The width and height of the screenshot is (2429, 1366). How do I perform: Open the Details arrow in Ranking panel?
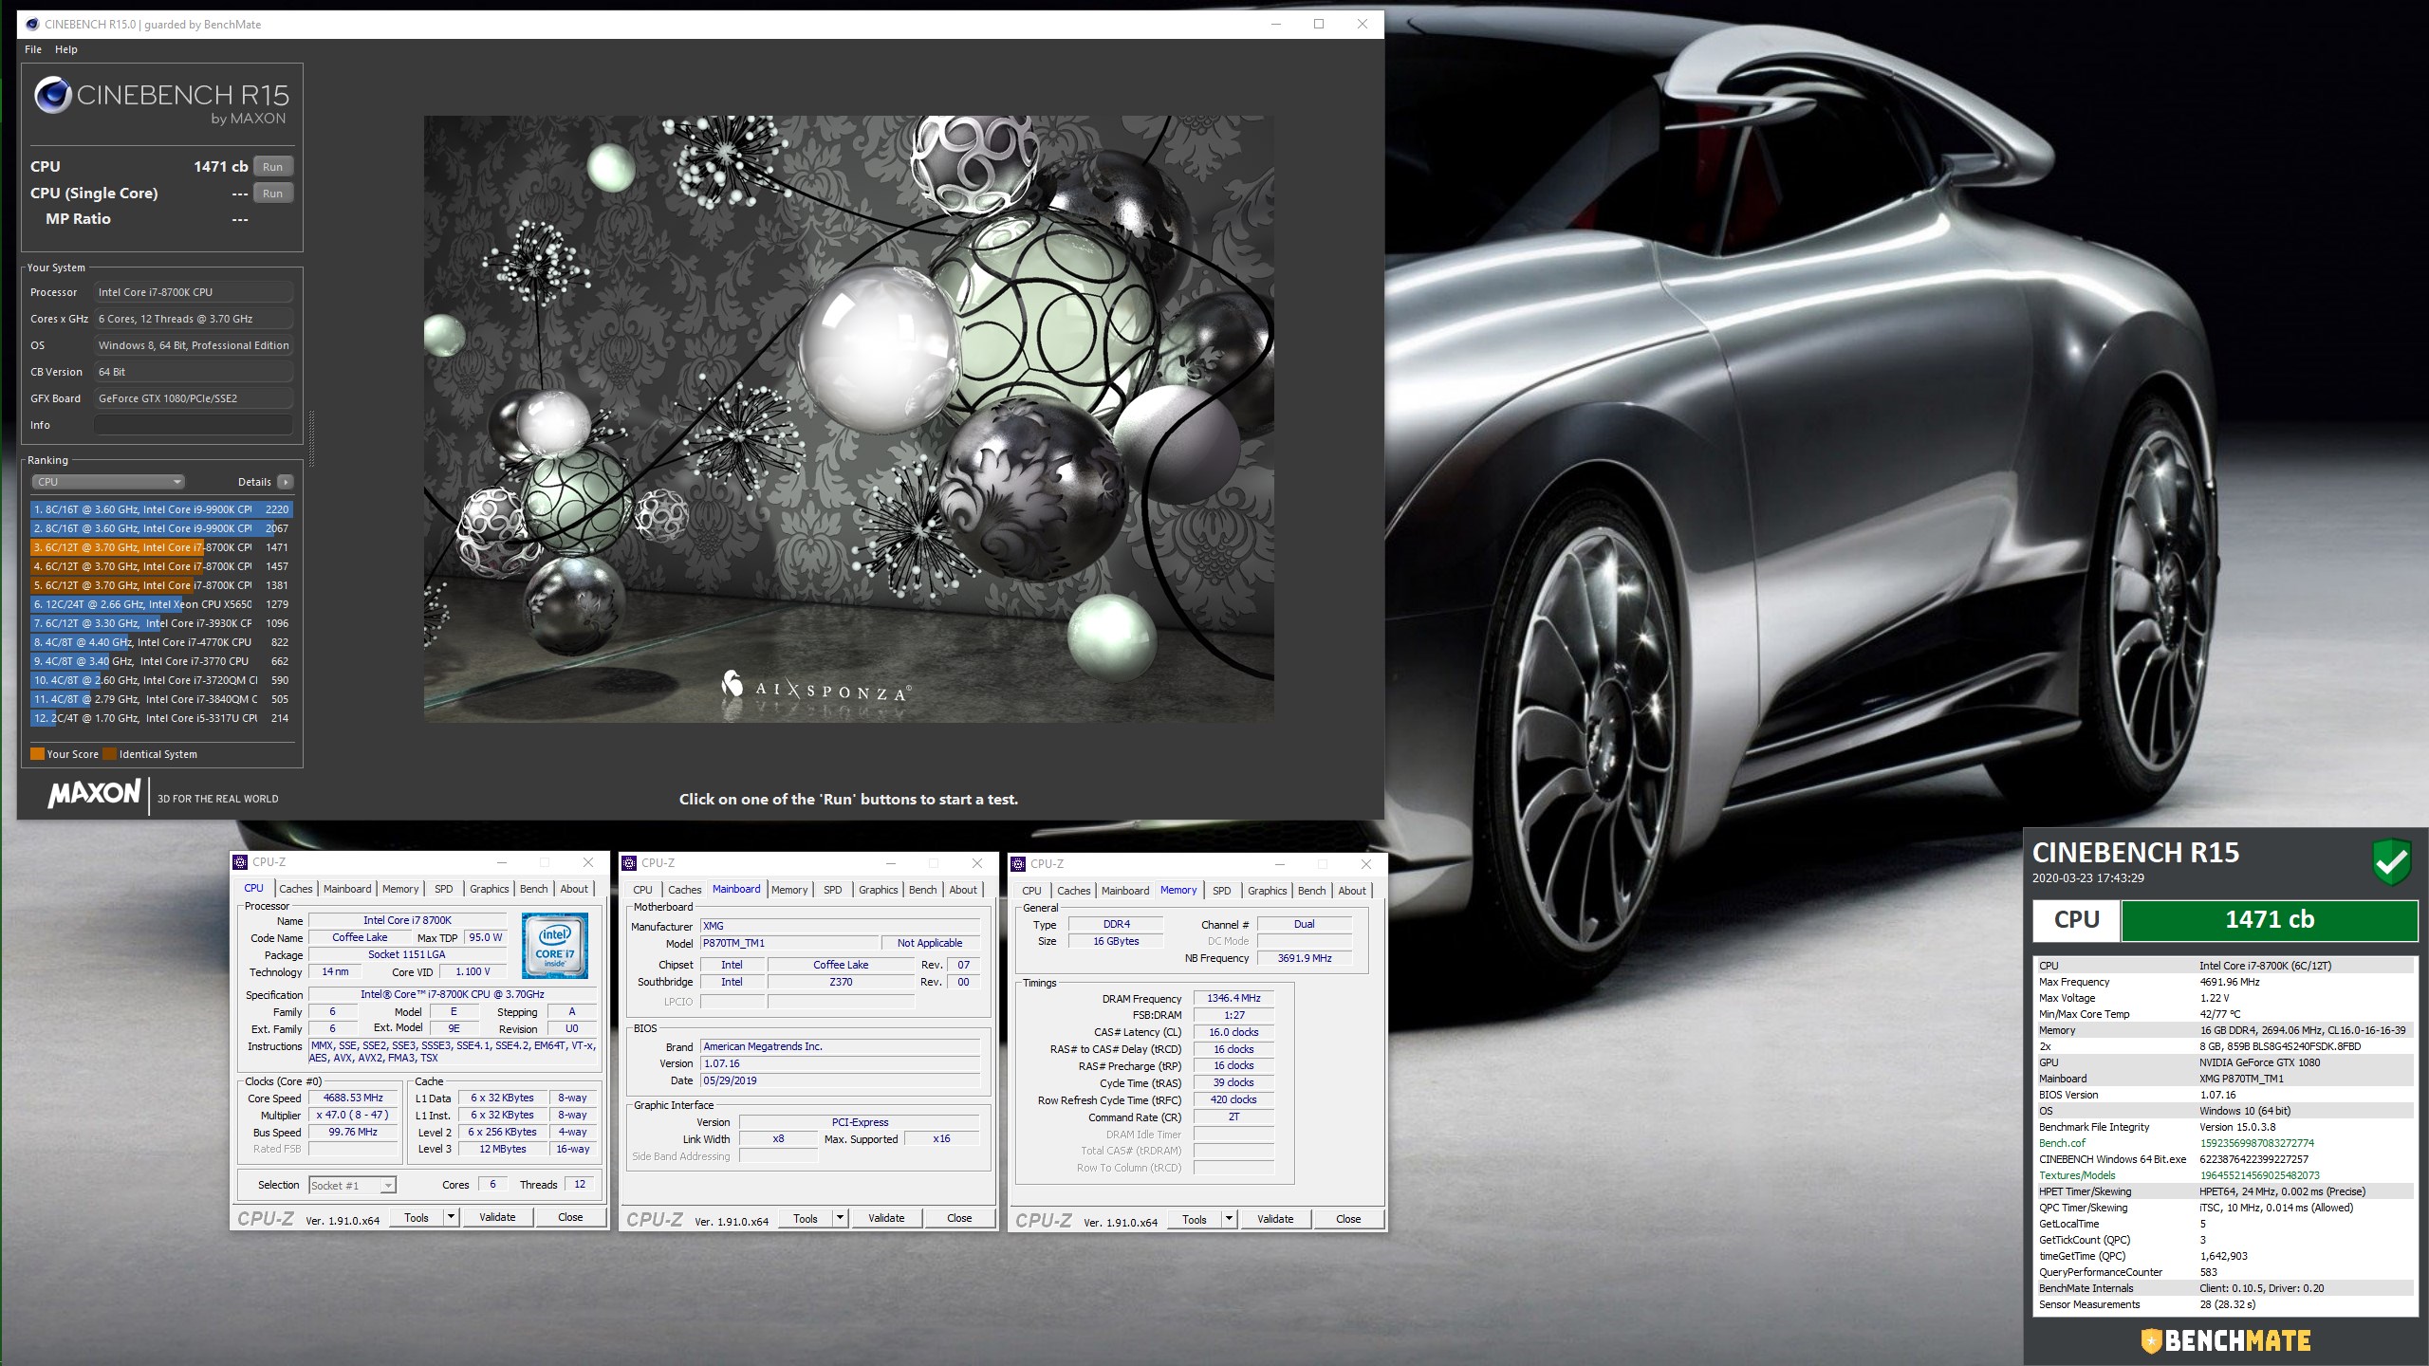point(286,482)
